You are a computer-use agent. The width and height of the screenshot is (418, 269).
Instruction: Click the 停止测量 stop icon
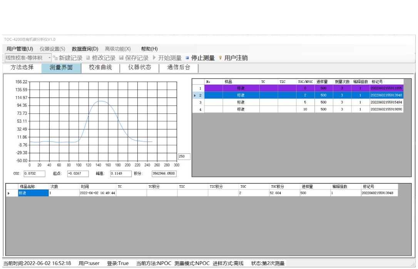[187, 58]
